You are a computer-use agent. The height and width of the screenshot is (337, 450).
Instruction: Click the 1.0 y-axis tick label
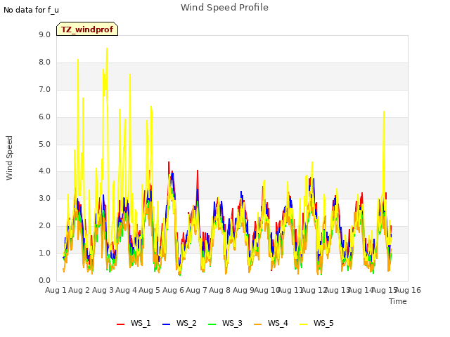point(44,253)
